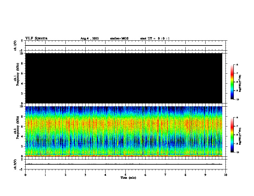Click the "1" minute time axis tick label
Viewport: 254px width, 196px height.
pos(45,175)
